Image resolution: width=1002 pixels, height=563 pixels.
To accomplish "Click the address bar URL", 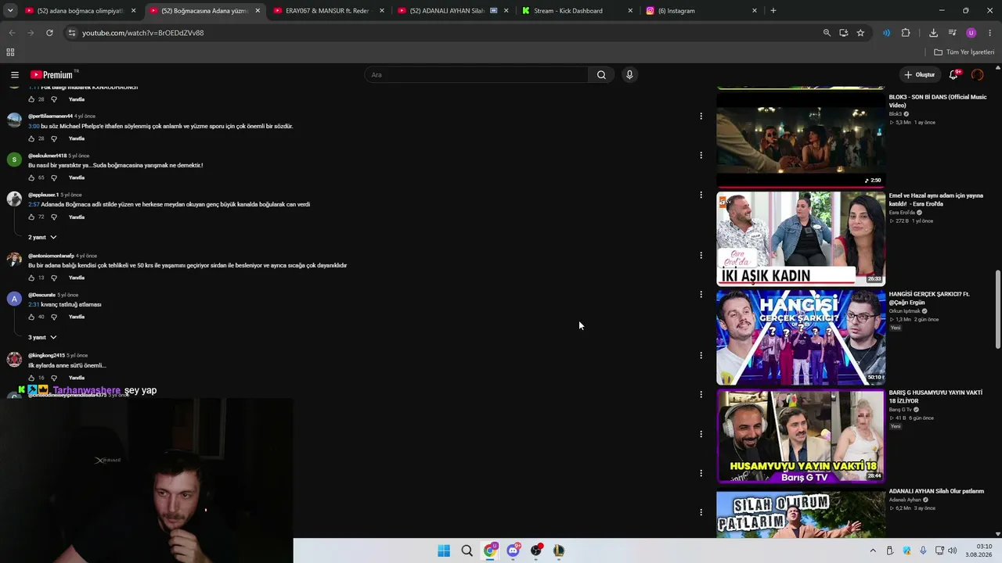I will pyautogui.click(x=142, y=33).
